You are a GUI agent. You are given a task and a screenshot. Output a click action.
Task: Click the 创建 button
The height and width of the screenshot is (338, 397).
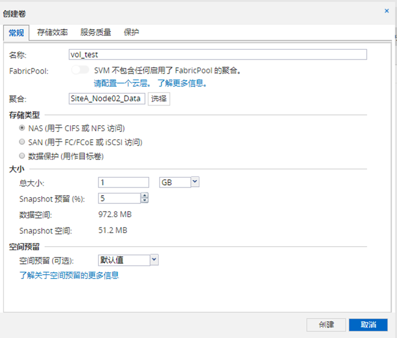point(326,325)
